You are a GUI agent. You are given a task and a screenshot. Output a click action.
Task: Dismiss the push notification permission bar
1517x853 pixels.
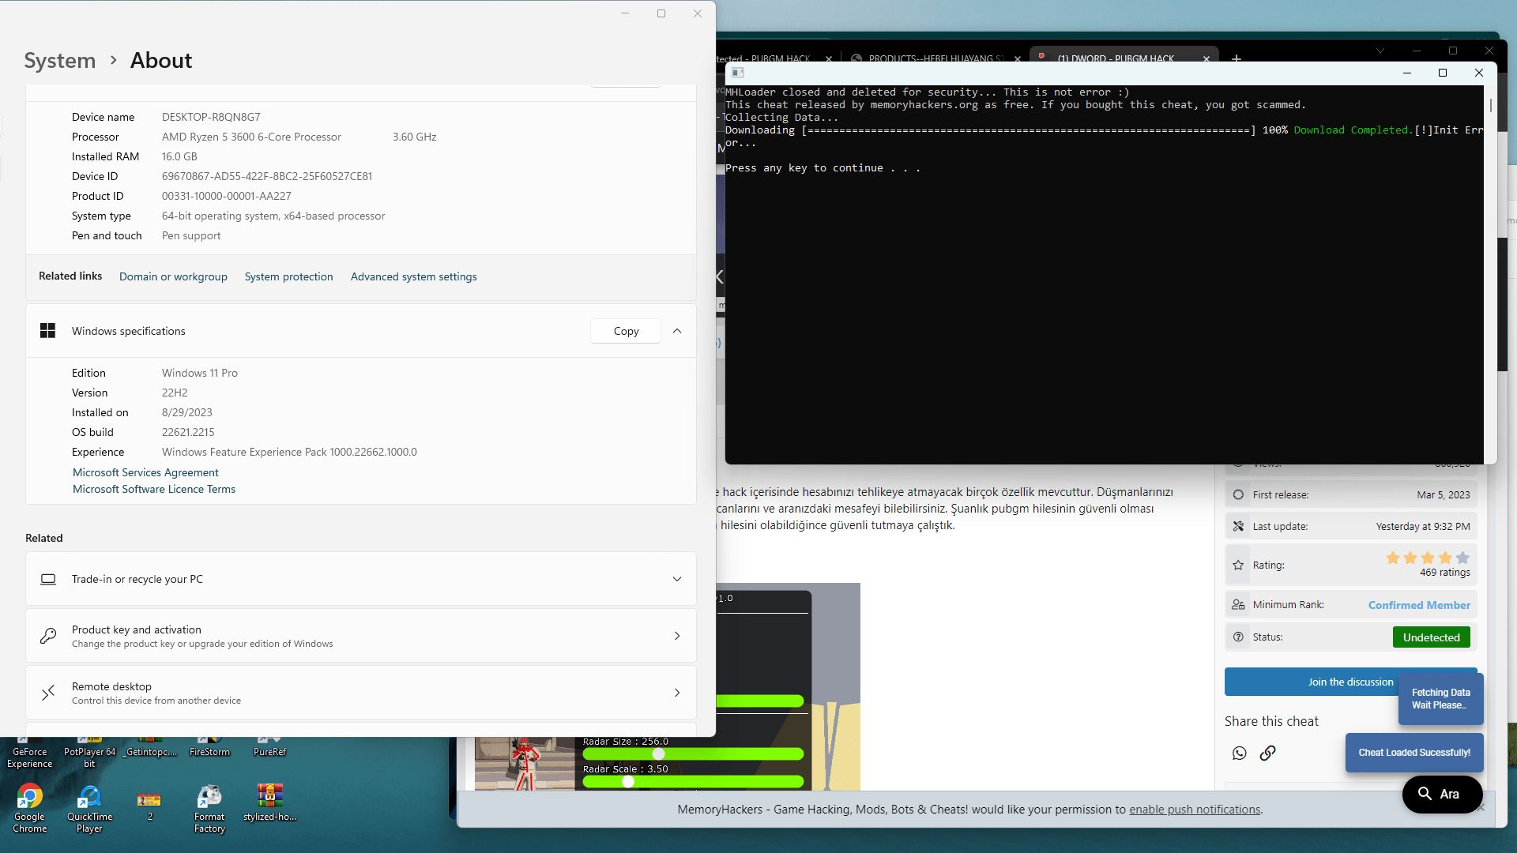[x=1481, y=808]
